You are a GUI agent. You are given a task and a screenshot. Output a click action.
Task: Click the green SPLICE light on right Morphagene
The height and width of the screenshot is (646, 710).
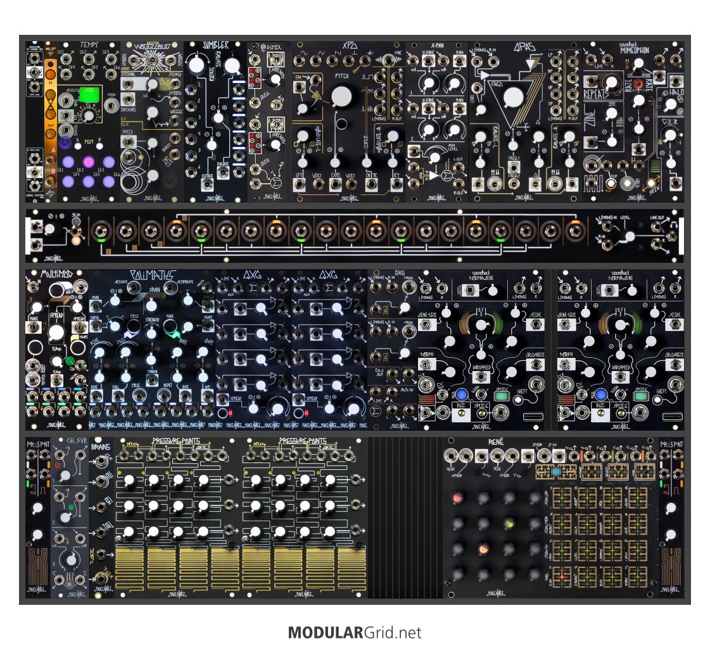[x=643, y=395]
